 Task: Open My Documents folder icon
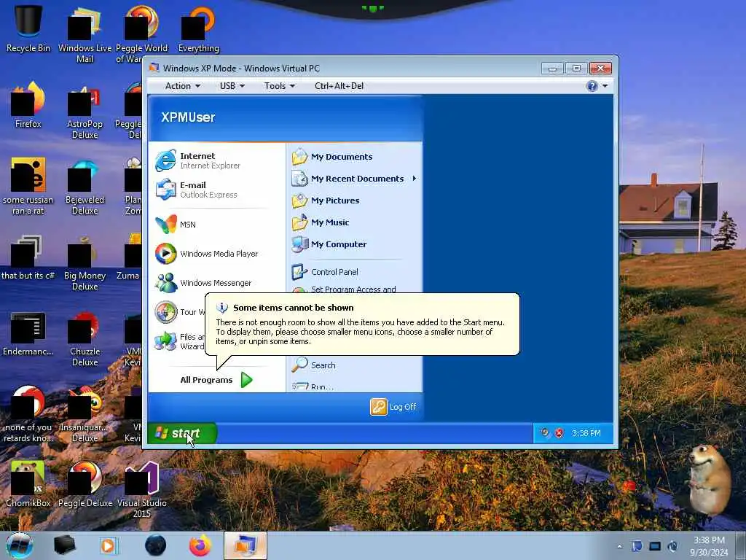pyautogui.click(x=299, y=157)
